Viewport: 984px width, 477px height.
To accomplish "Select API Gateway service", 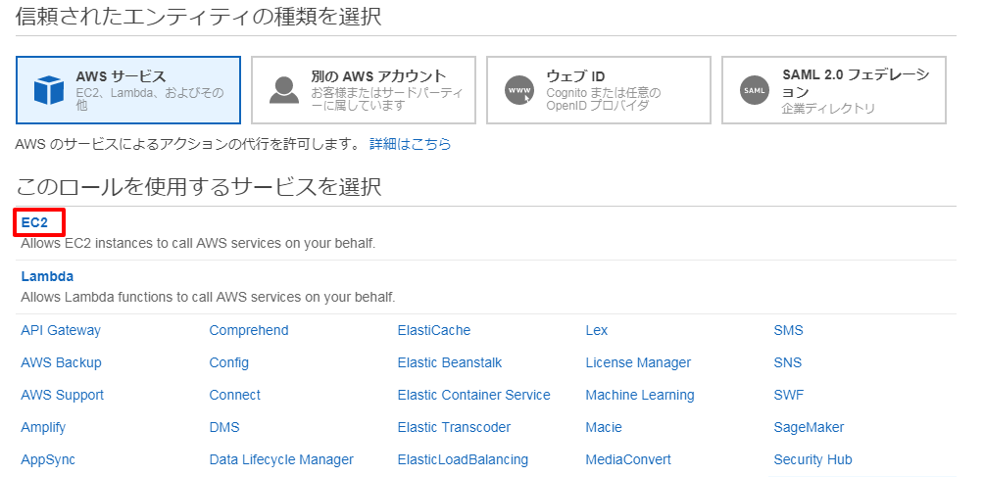I will click(61, 330).
